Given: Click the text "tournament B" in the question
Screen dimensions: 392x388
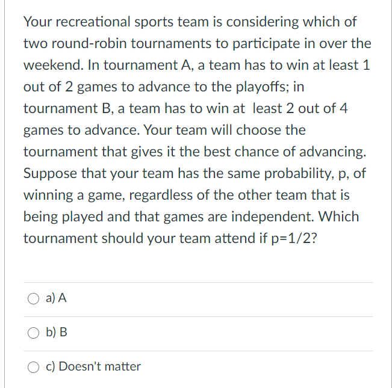Looking at the screenshot, I should (67, 109).
